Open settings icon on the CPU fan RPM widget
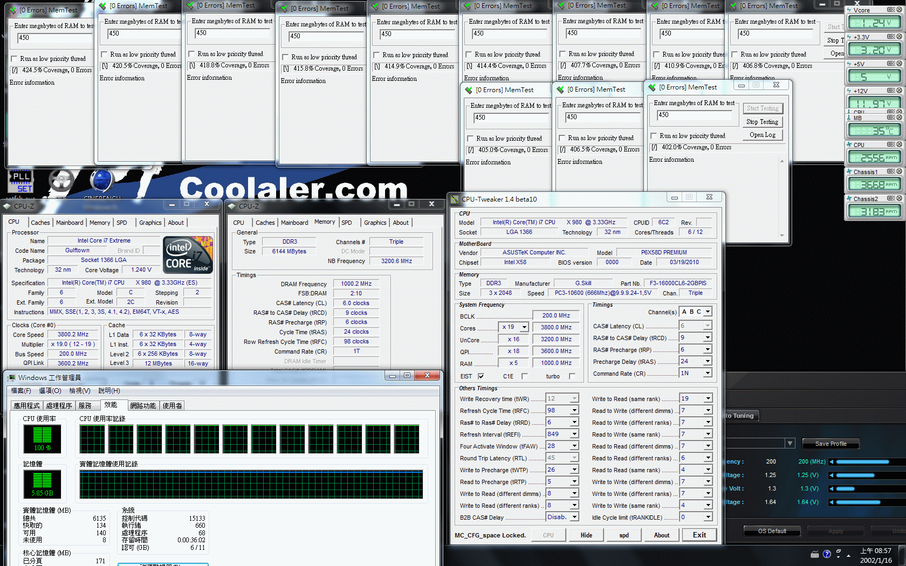This screenshot has width=906, height=566. pos(891,144)
